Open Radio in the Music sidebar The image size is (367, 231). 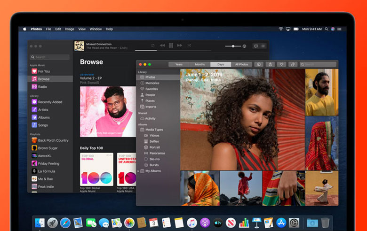coord(42,87)
